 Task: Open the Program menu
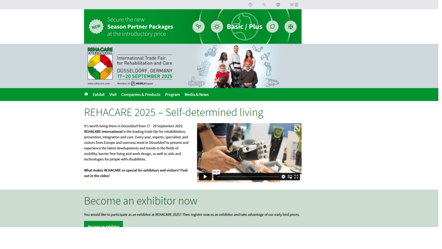click(172, 95)
